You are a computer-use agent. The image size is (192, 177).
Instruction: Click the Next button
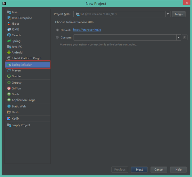point(139,170)
